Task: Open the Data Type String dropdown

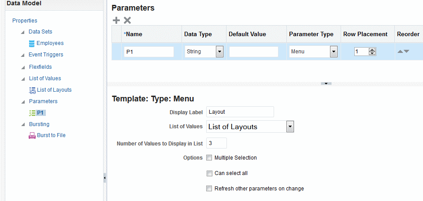Action: coord(219,52)
